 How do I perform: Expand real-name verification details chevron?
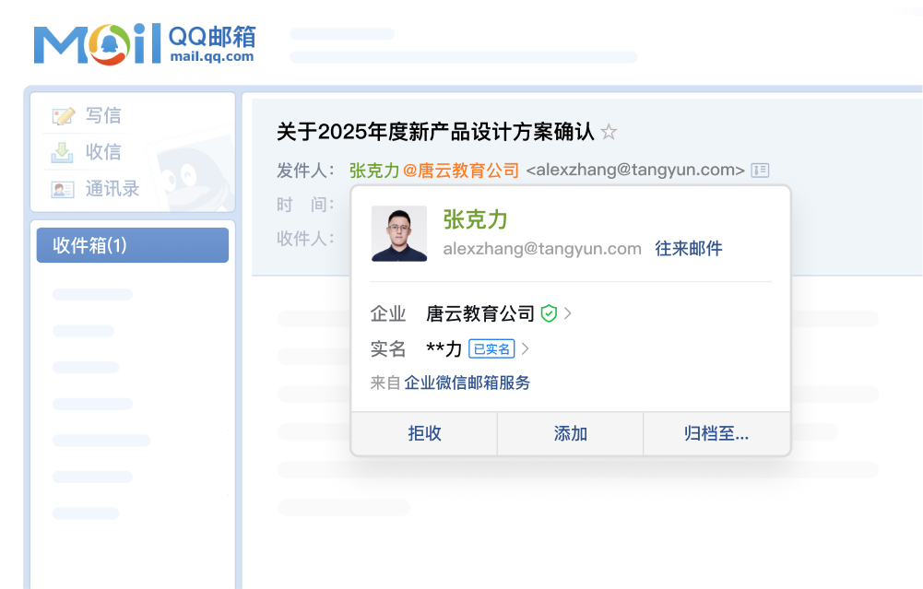click(x=525, y=349)
